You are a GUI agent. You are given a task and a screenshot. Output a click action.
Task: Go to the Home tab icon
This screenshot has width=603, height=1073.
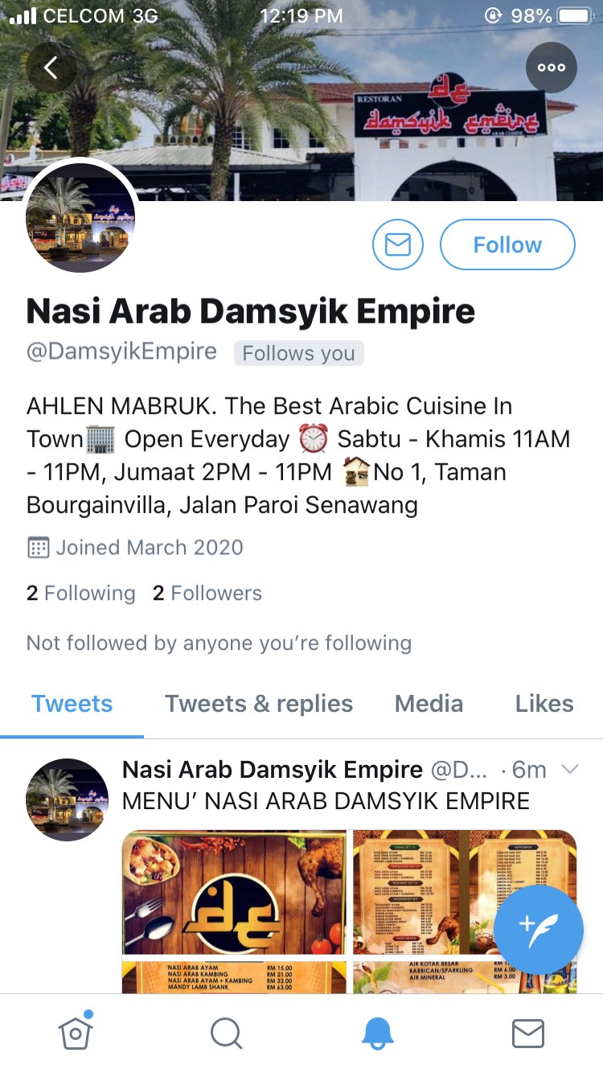pyautogui.click(x=76, y=1032)
